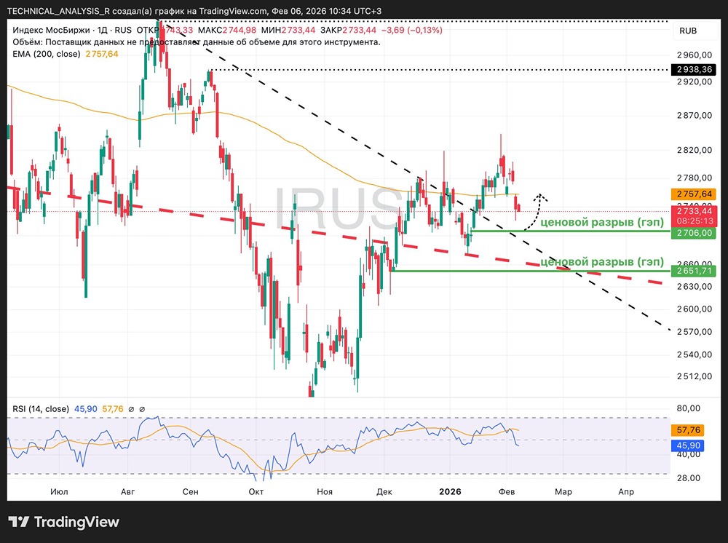Click the −3,69 (−0,13%) change value

pos(411,30)
